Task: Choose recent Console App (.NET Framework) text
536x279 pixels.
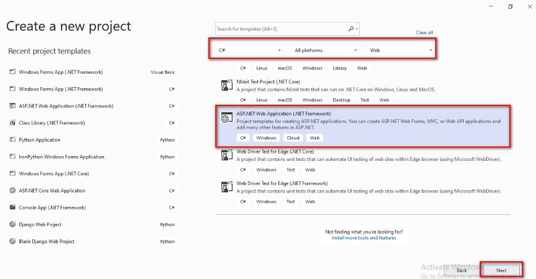Action: [53, 207]
